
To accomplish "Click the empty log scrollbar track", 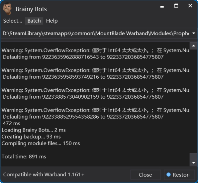I will click(194, 101).
